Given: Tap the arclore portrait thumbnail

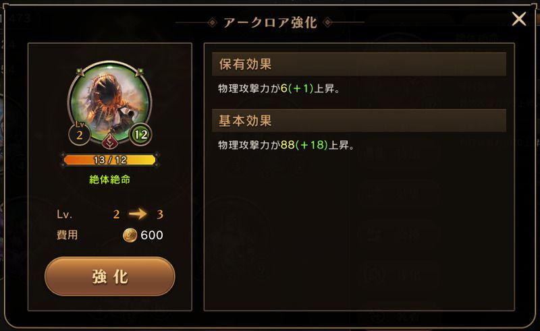Looking at the screenshot, I should (x=110, y=103).
